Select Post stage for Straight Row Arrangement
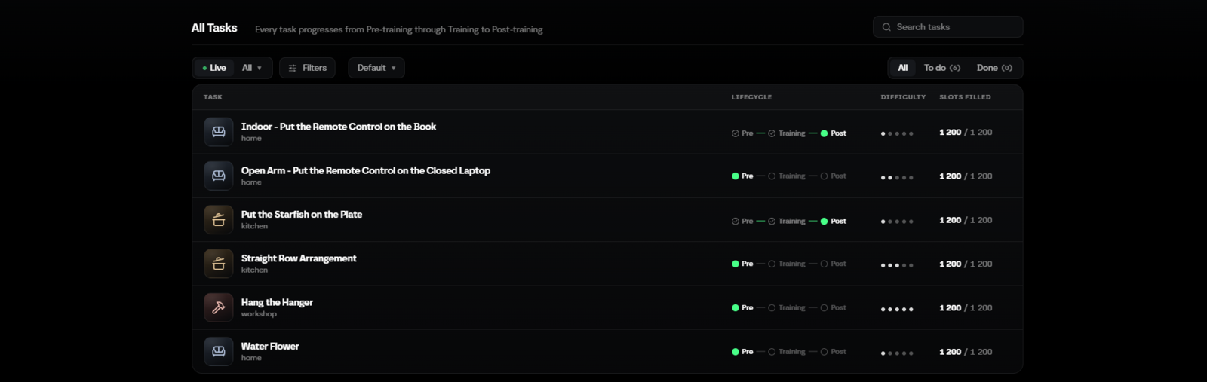The image size is (1207, 382). click(x=833, y=264)
